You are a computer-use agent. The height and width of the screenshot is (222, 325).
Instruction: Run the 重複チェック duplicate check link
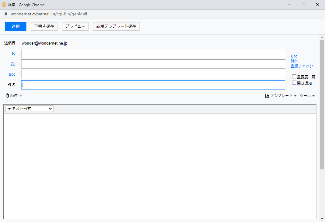pyautogui.click(x=302, y=66)
